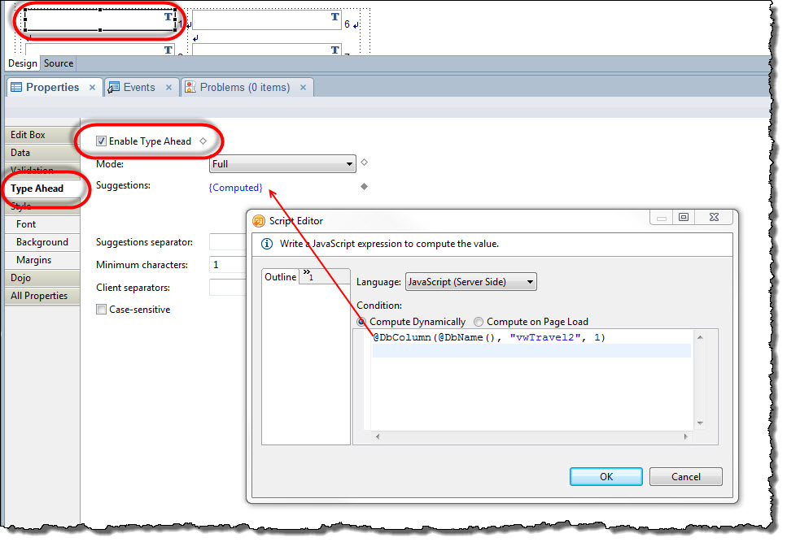The width and height of the screenshot is (787, 542).
Task: Select the Dojo property section
Action: point(42,278)
